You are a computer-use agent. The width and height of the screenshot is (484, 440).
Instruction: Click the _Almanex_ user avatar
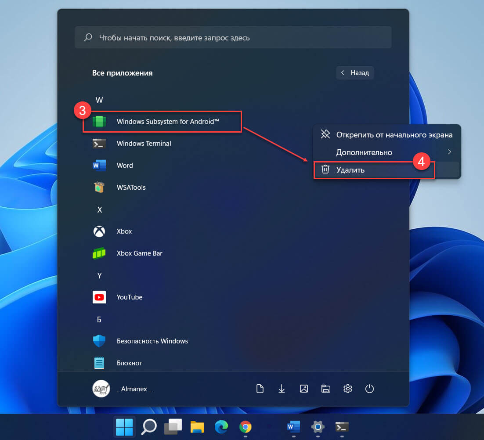tap(101, 389)
